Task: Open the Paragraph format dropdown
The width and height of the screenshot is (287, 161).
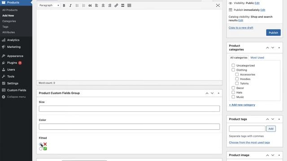Action: pos(49,5)
